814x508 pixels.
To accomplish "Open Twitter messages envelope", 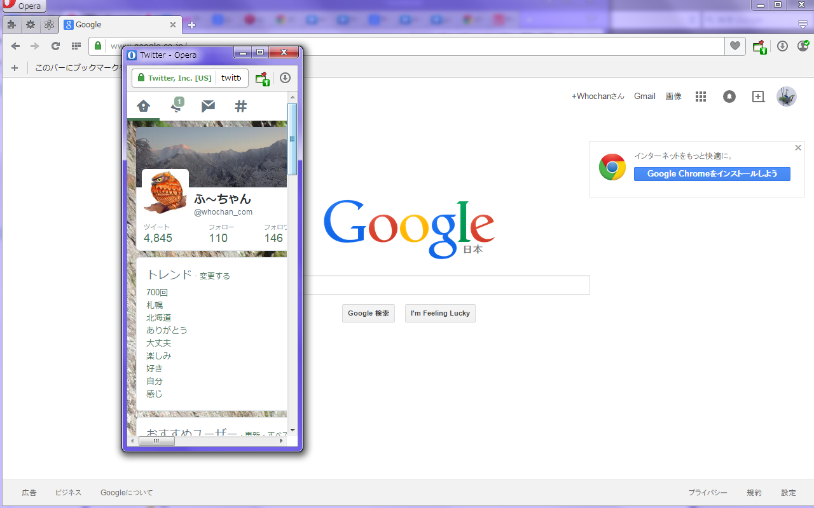I will click(x=208, y=106).
